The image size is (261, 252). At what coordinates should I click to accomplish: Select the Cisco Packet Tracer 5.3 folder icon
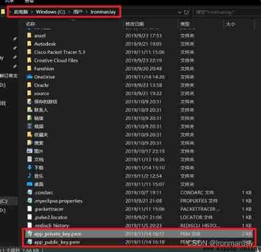point(29,52)
